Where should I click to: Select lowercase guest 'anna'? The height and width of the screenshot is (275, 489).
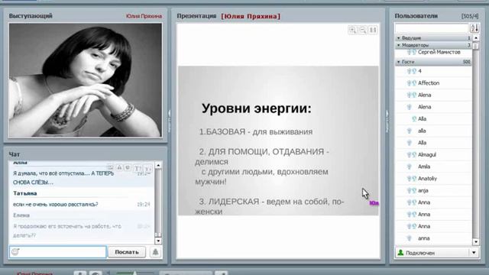[423, 238]
